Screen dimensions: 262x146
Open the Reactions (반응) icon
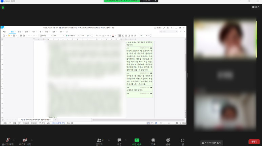point(168,140)
